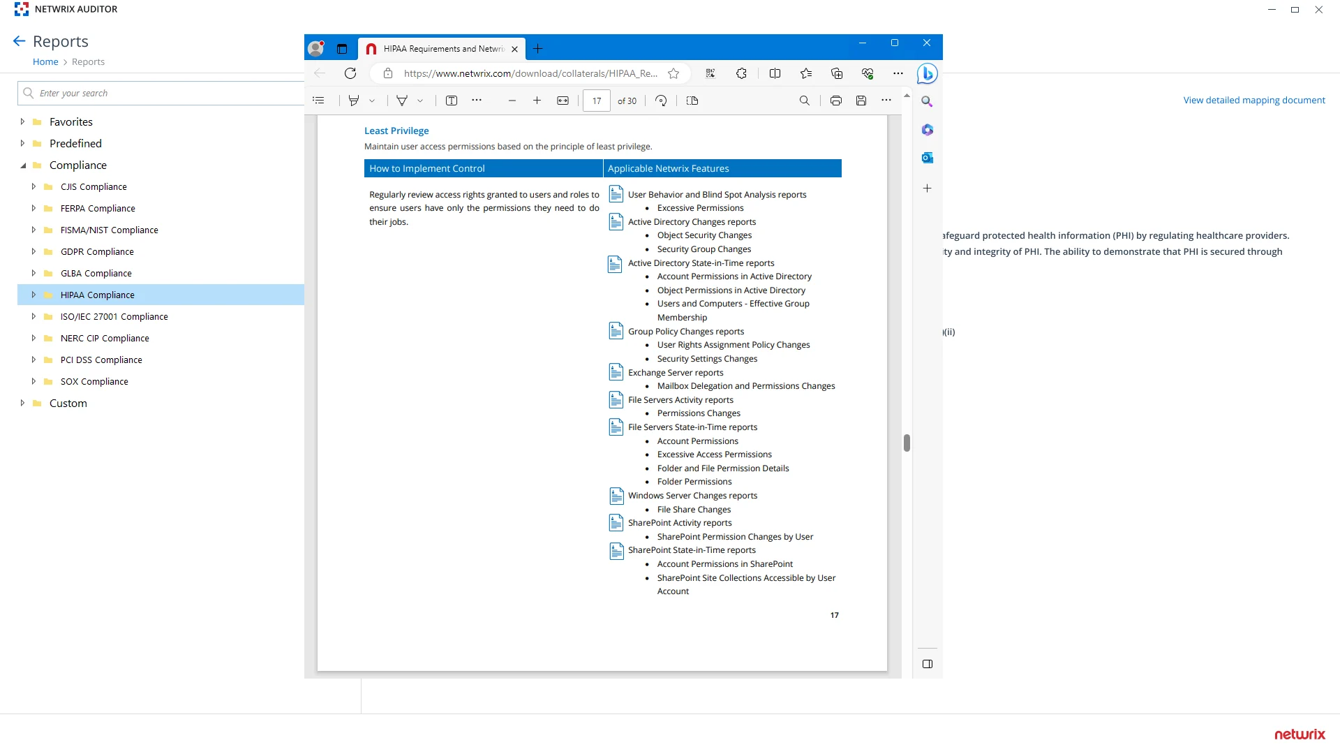Image resolution: width=1340 pixels, height=754 pixels.
Task: Print the PDF document
Action: (836, 101)
